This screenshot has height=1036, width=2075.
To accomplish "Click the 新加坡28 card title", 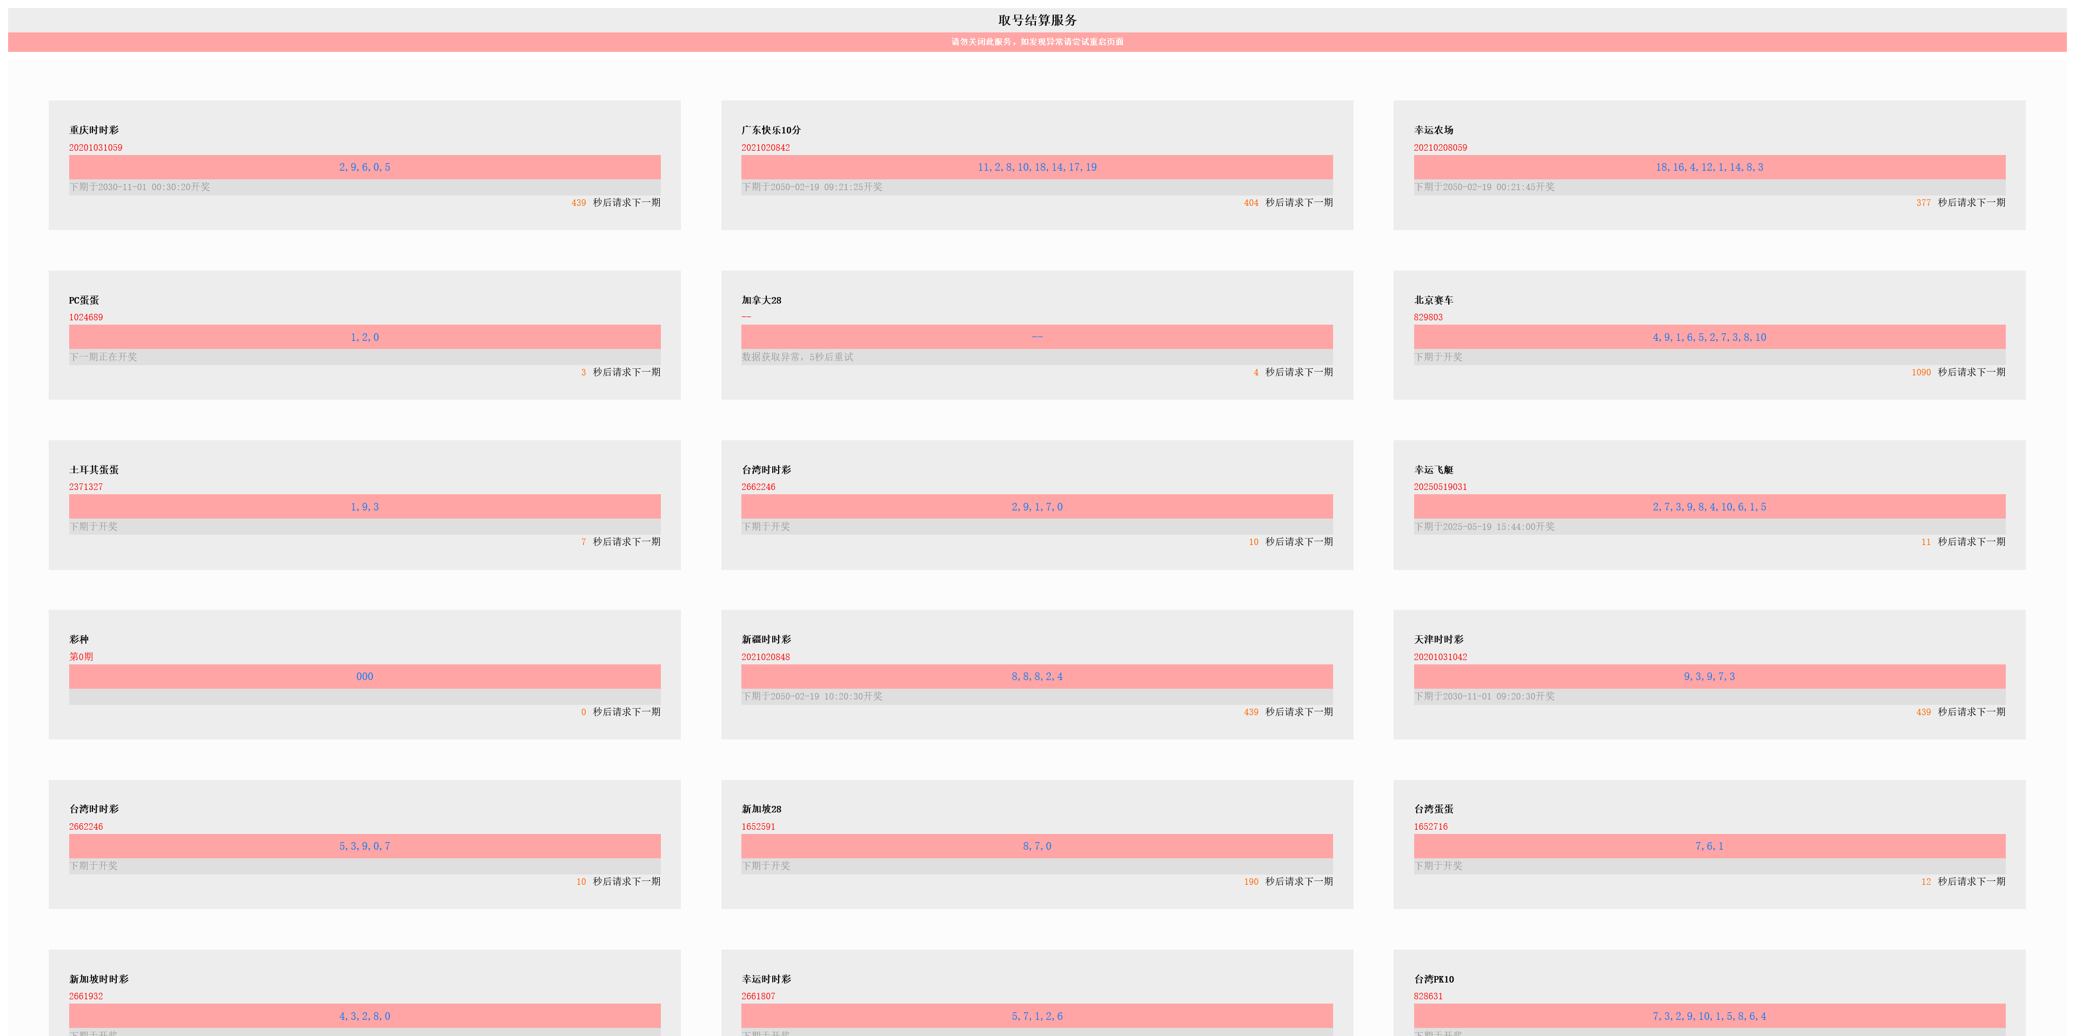I will click(x=760, y=809).
